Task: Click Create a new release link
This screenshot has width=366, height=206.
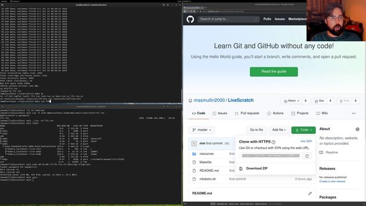Action: pyautogui.click(x=332, y=181)
